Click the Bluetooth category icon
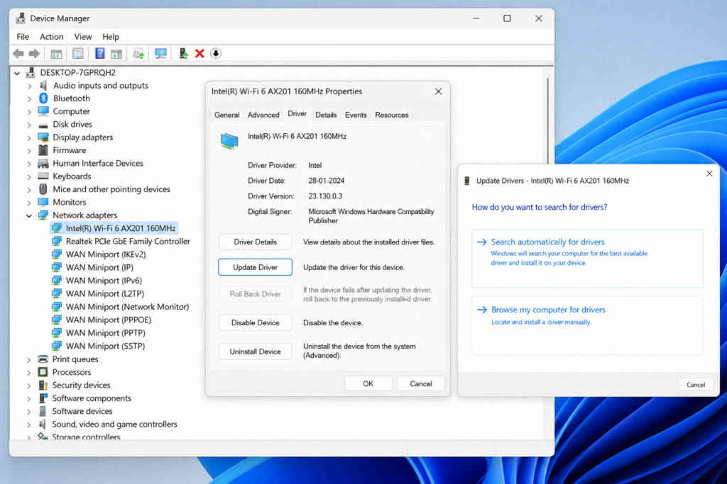This screenshot has width=727, height=484. point(43,98)
